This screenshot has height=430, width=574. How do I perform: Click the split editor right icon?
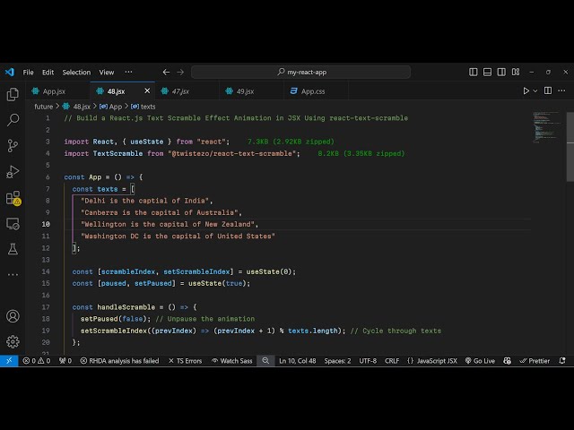549,90
